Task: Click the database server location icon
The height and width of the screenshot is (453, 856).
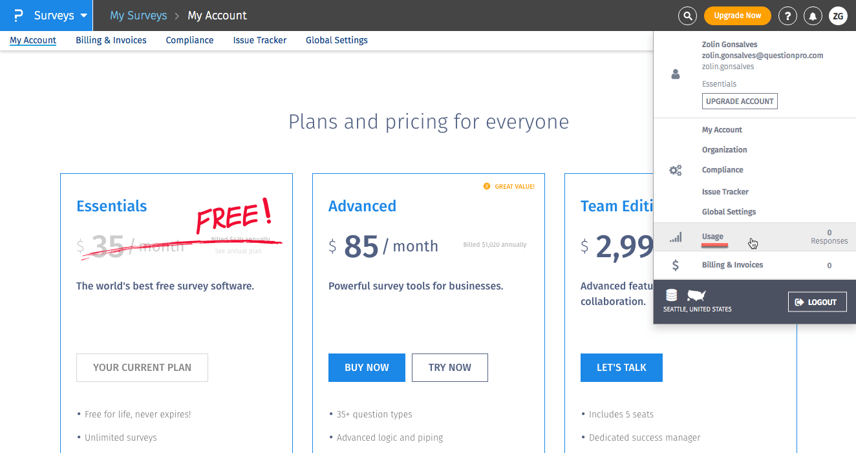Action: pos(672,295)
